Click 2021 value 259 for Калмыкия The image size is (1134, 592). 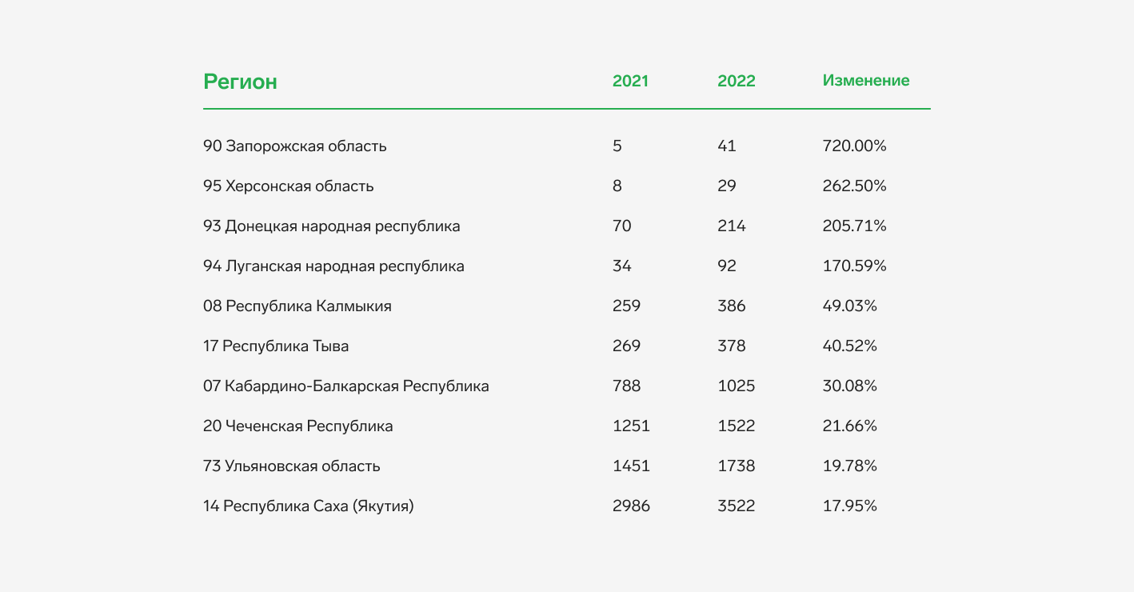tap(627, 306)
